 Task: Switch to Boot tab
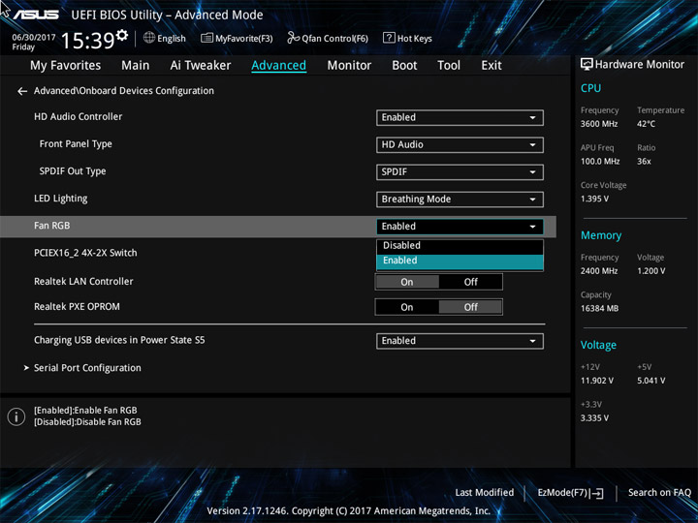pos(404,66)
